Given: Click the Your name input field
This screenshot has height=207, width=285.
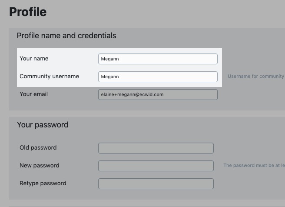Looking at the screenshot, I should [158, 59].
